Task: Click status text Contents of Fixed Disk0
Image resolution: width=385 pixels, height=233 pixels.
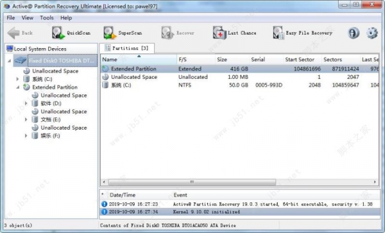Action: (x=167, y=225)
